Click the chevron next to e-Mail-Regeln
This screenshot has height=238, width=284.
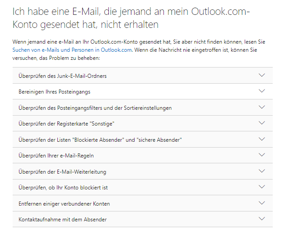pyautogui.click(x=262, y=155)
